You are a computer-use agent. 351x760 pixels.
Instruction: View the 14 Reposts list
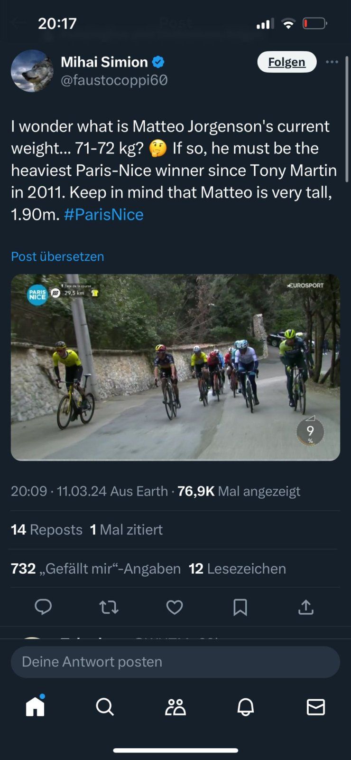coord(46,530)
